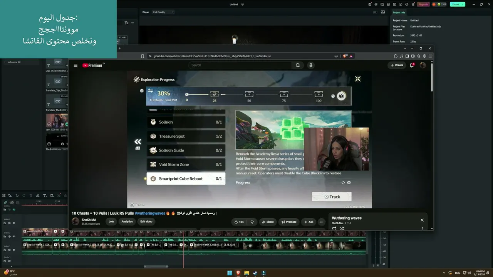This screenshot has height=277, width=493.
Task: Open the YouTube more actions ellipsis
Action: [322, 222]
